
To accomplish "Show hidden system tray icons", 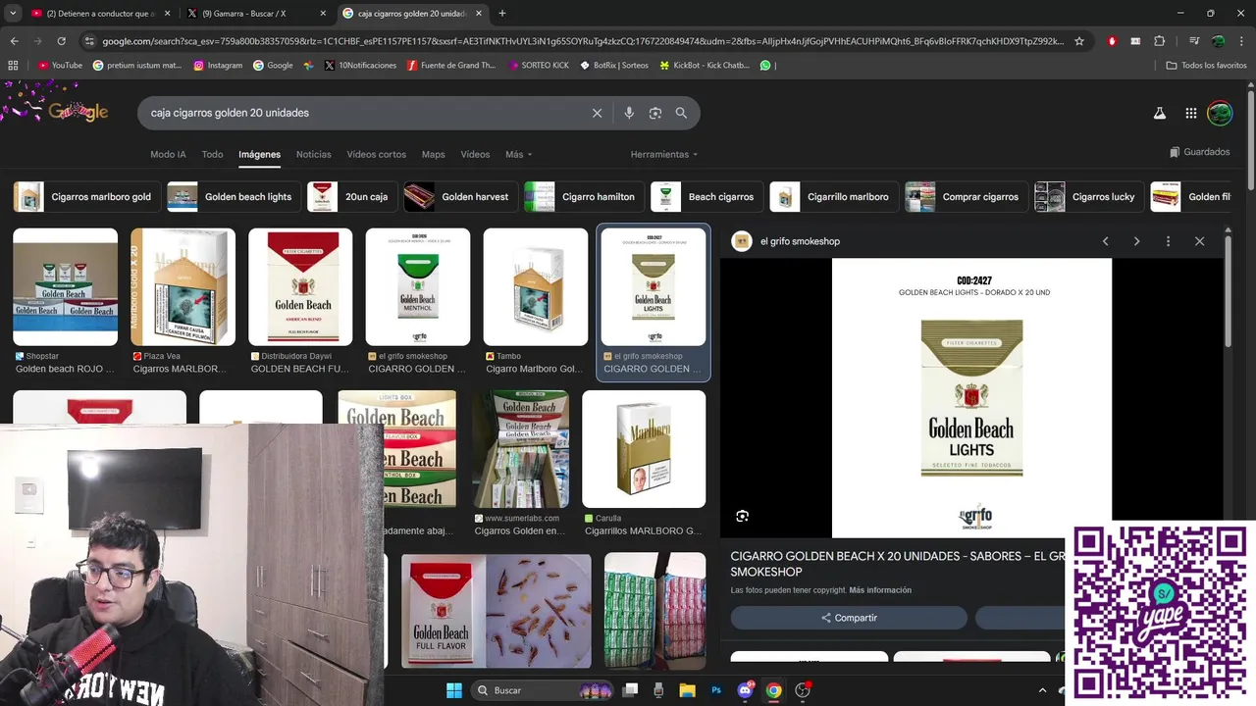I will [x=1042, y=690].
